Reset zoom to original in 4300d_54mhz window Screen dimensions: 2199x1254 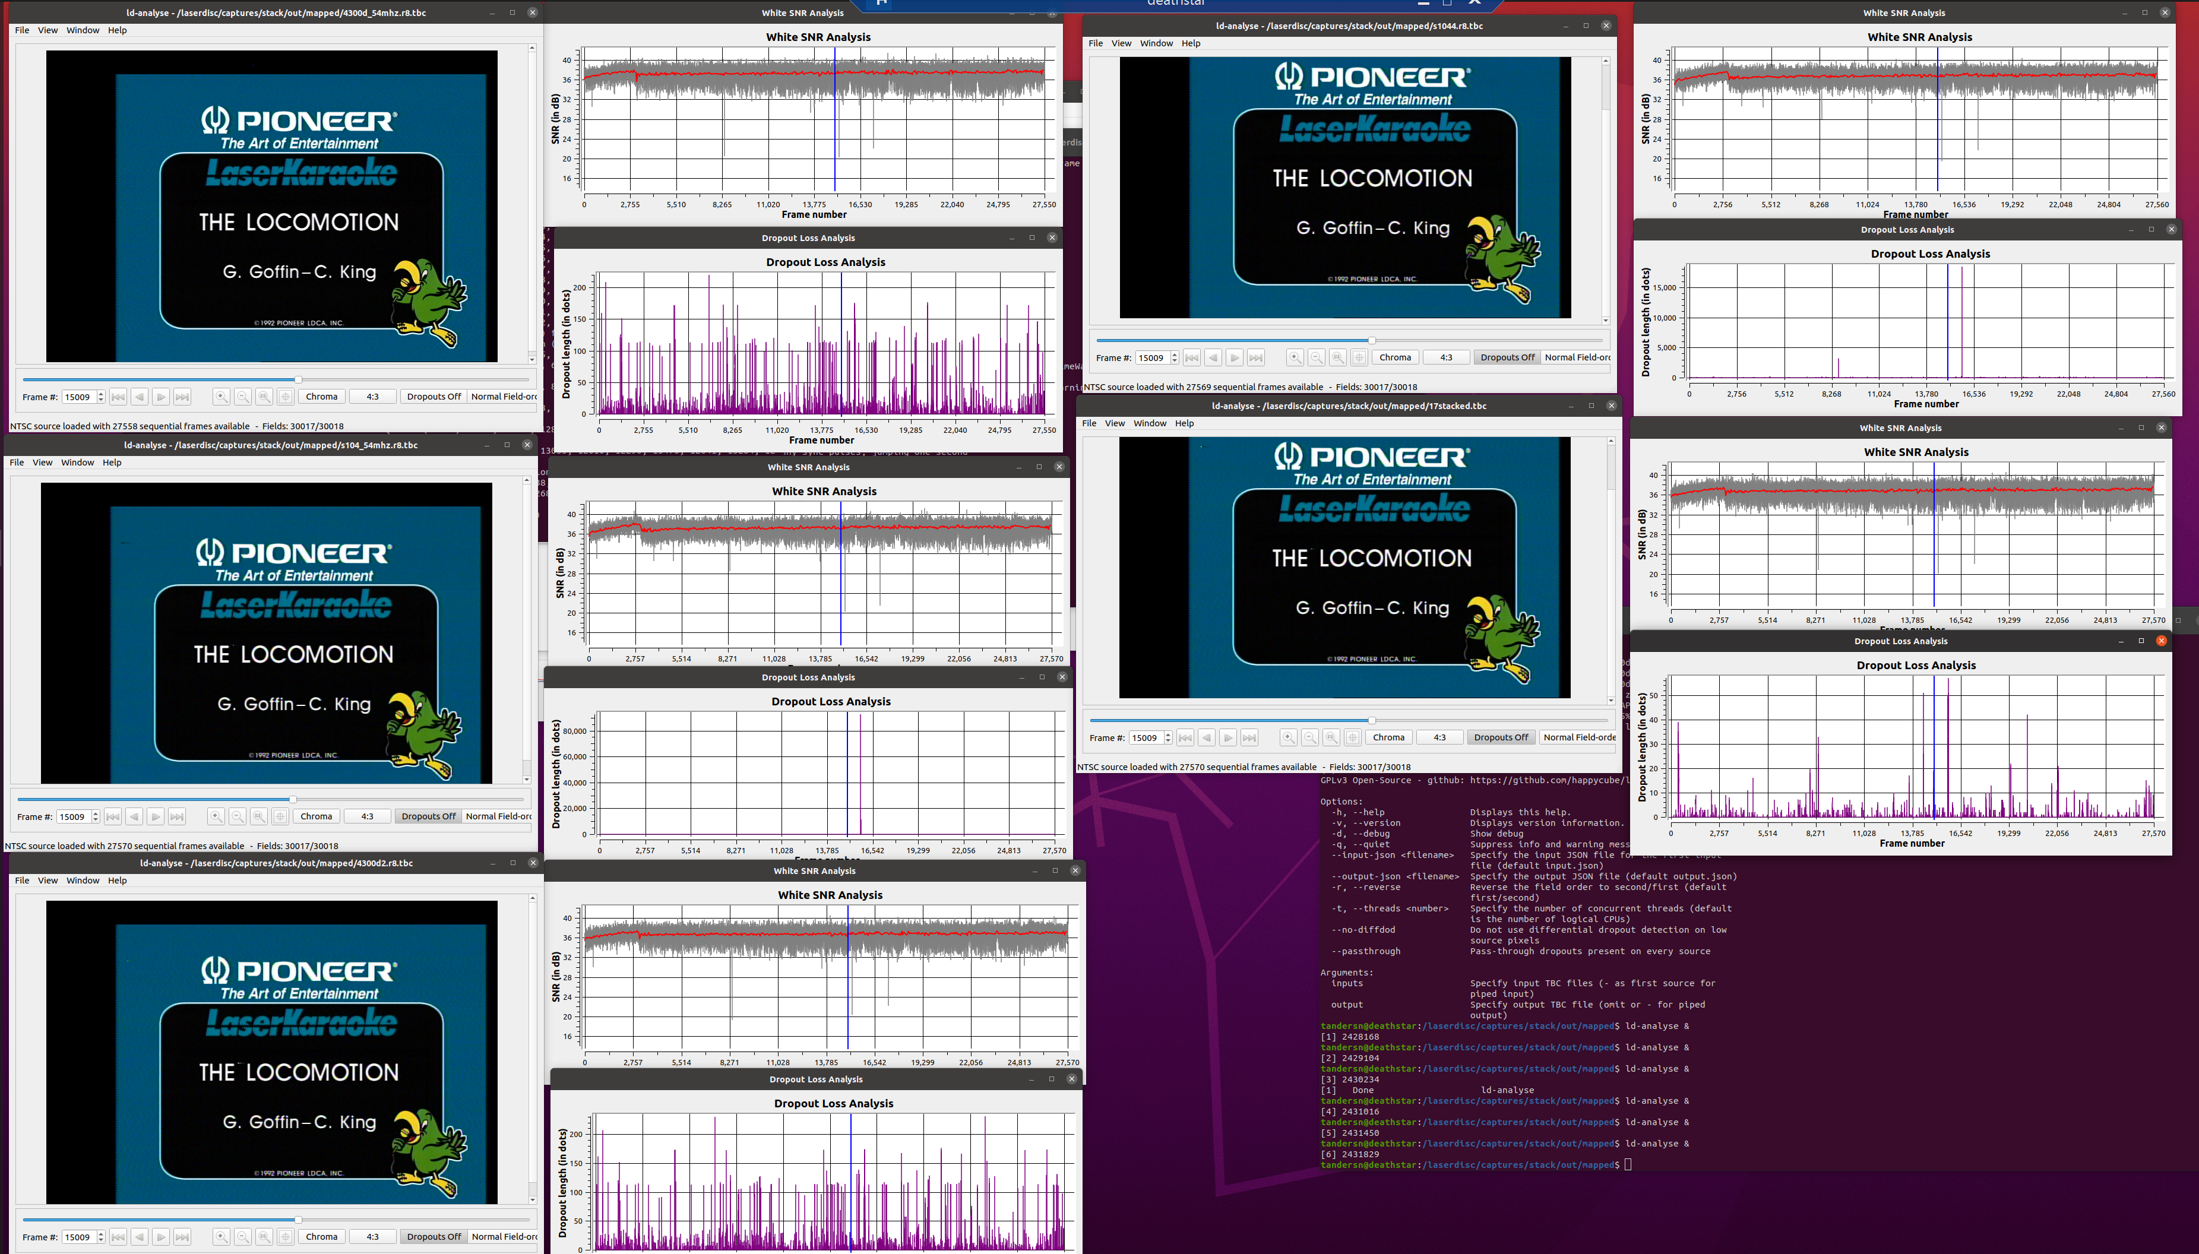(x=264, y=397)
